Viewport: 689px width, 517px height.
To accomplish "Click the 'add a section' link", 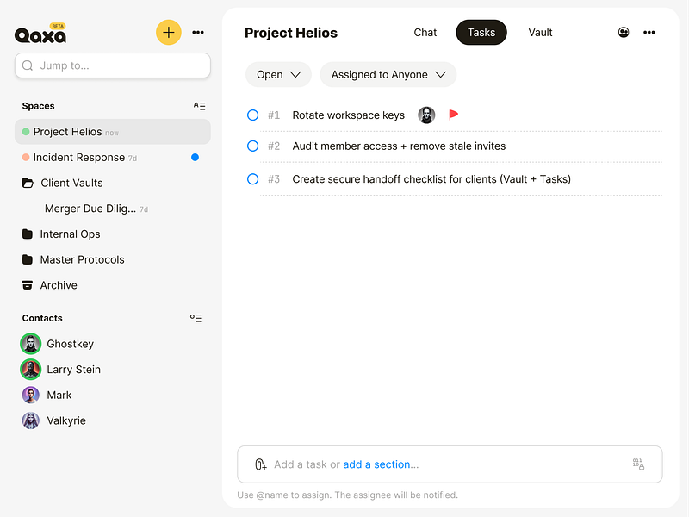I will [x=381, y=464].
